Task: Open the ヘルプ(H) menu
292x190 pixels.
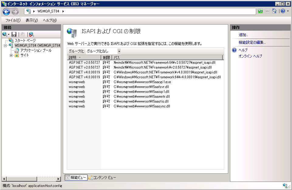Action: tap(50, 20)
